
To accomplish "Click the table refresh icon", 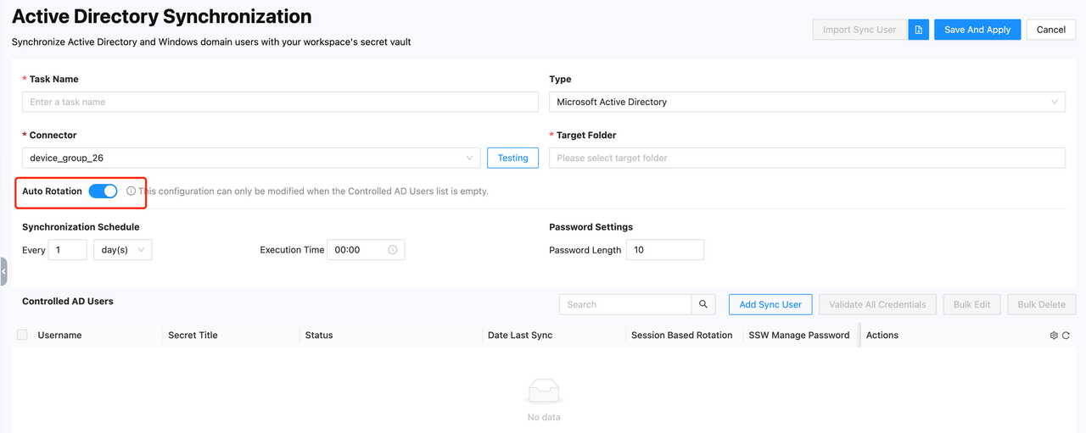I will 1066,336.
